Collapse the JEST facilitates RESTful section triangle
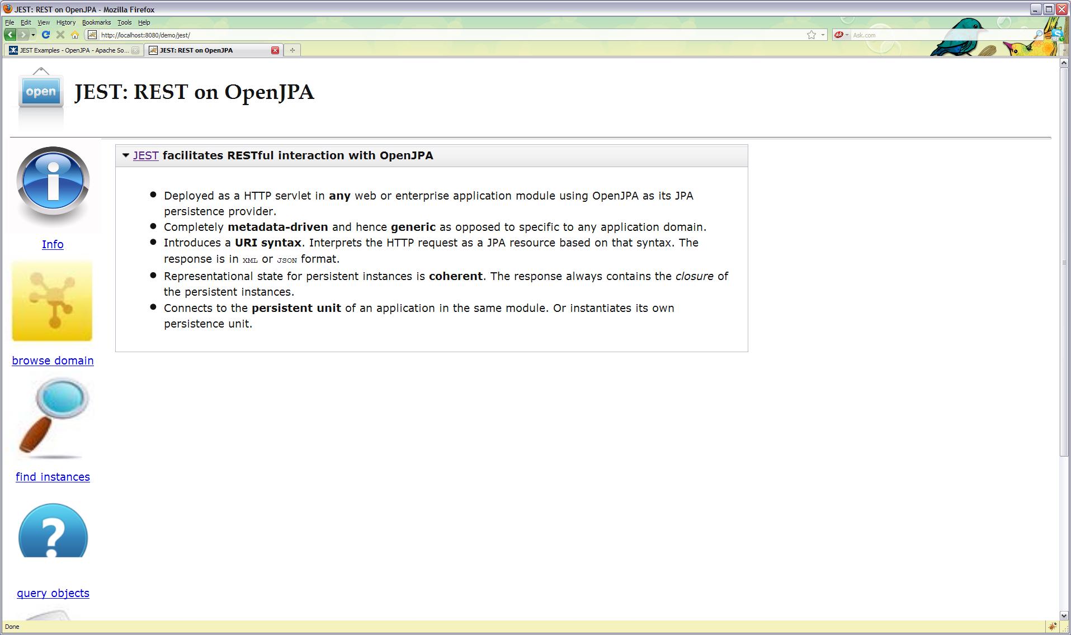 126,155
